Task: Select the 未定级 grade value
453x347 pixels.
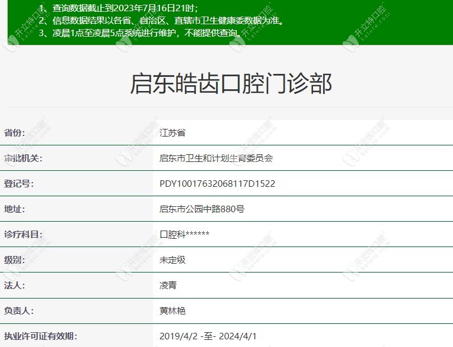Action: pos(172,260)
